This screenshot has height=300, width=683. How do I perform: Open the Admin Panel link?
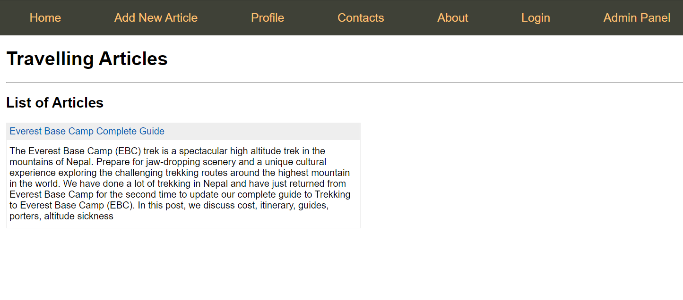[636, 18]
